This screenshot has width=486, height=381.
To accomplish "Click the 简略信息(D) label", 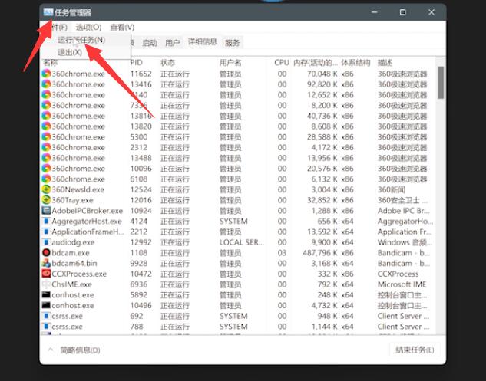I will [80, 350].
